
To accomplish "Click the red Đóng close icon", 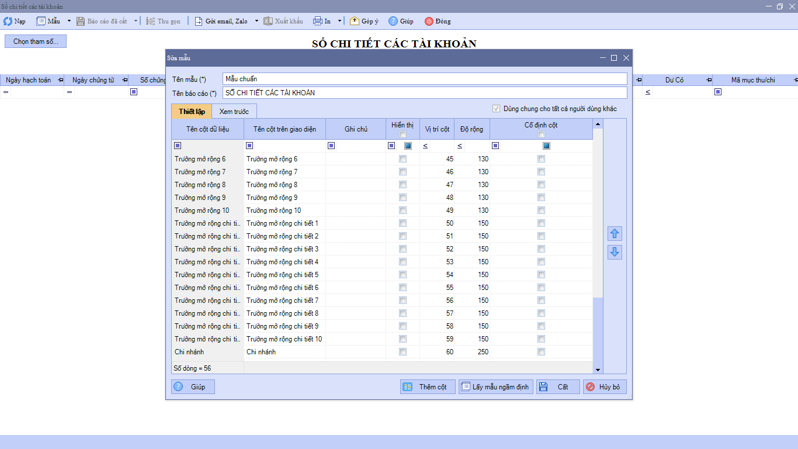I will [429, 21].
